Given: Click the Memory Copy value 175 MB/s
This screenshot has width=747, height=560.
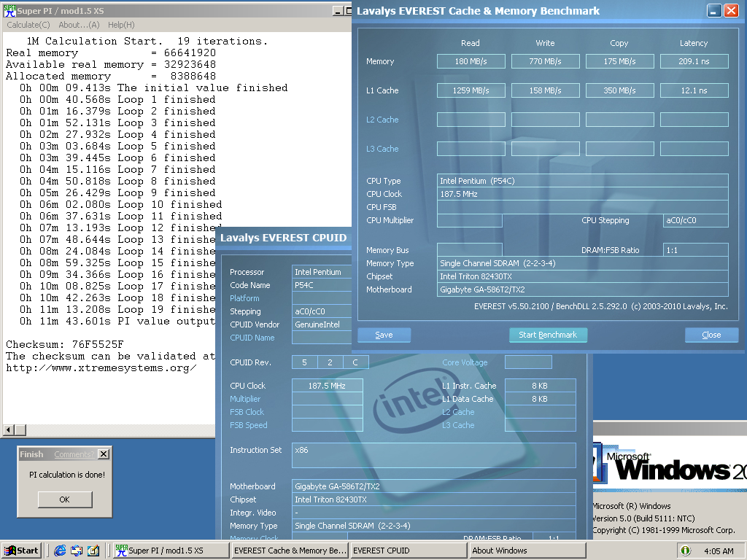Looking at the screenshot, I should coord(619,61).
